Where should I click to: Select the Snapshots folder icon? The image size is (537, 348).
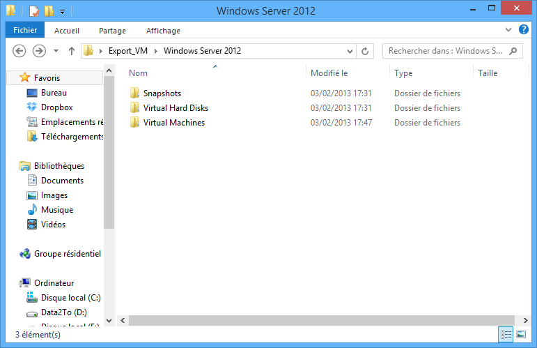(134, 93)
